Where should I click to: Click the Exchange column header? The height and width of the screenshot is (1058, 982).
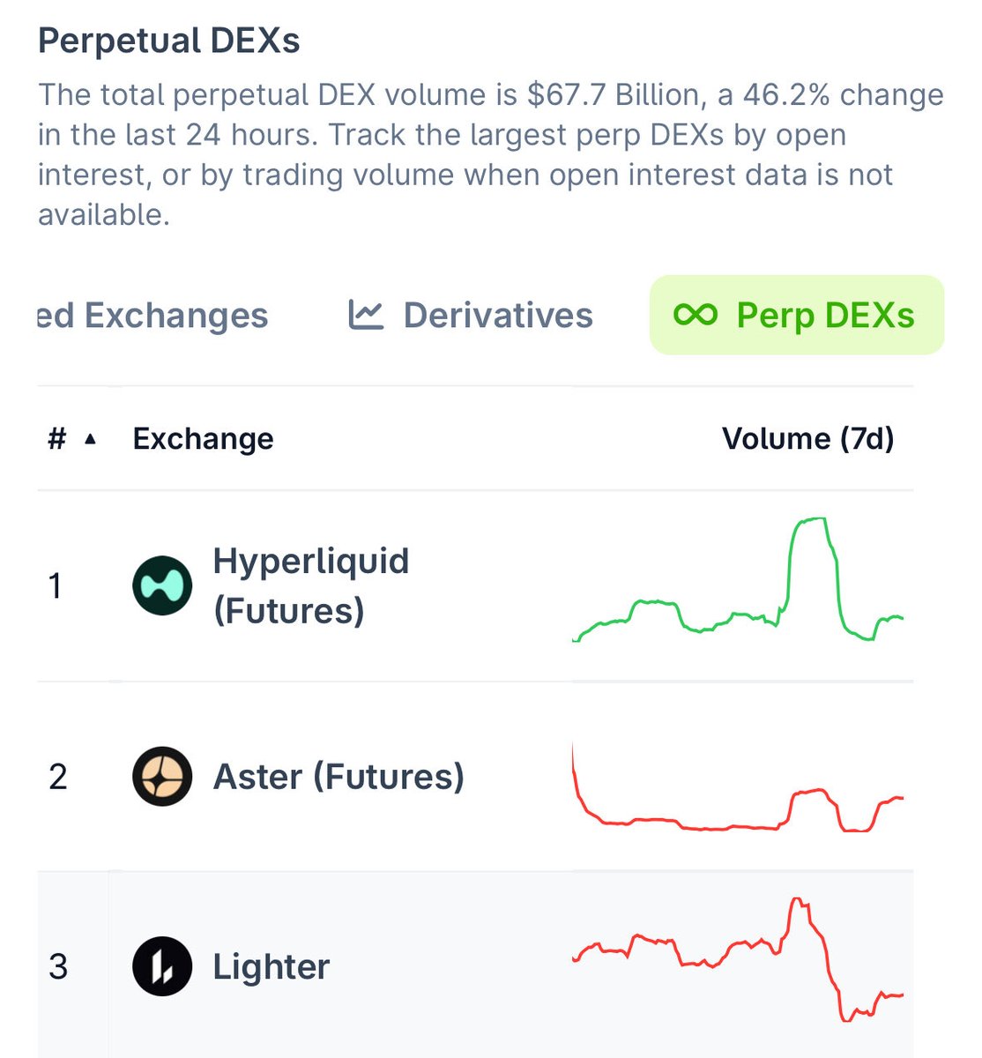point(203,438)
